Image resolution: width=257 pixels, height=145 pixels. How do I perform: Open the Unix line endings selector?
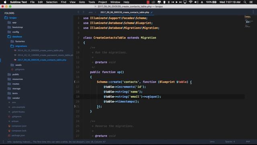(x=212, y=142)
